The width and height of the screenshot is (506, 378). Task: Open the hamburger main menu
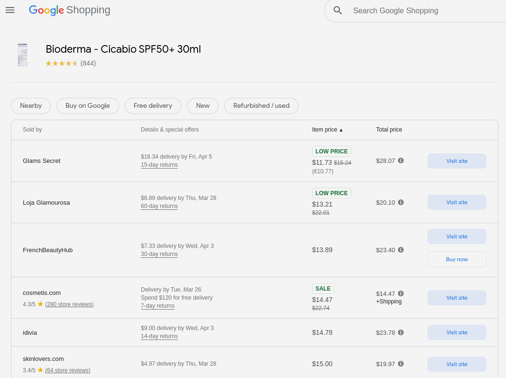click(10, 10)
